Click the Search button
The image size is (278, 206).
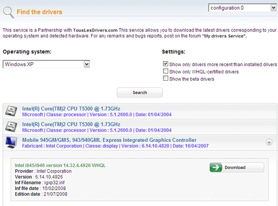139,92
